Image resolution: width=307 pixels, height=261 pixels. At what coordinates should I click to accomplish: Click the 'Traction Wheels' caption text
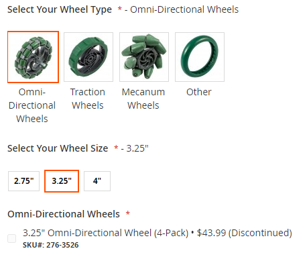tap(88, 99)
